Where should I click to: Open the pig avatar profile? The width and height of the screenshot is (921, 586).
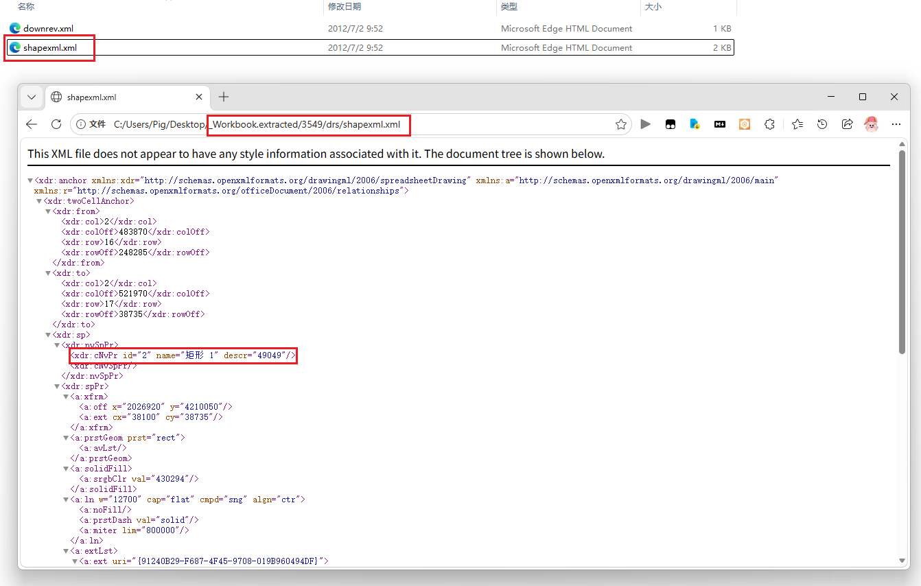871,124
